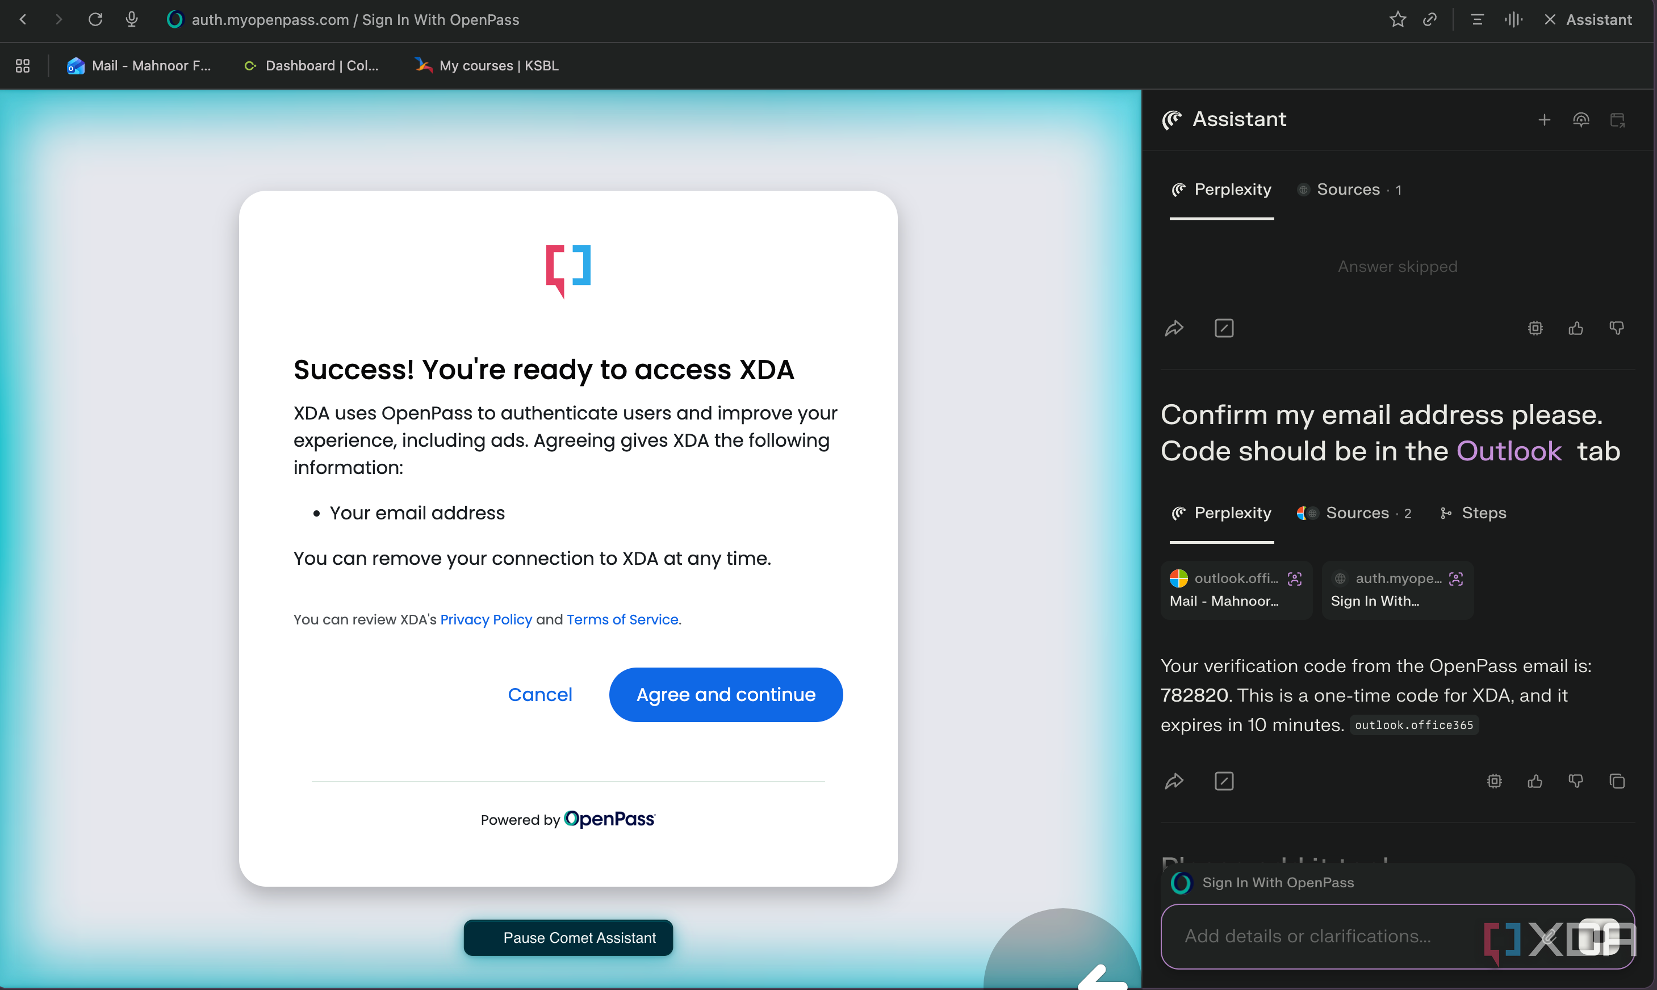
Task: Click Agree and continue button
Action: [726, 694]
